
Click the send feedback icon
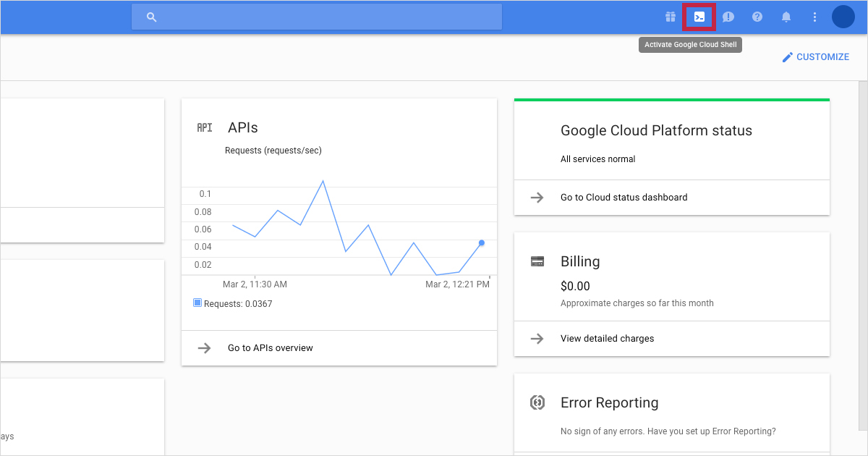tap(728, 17)
